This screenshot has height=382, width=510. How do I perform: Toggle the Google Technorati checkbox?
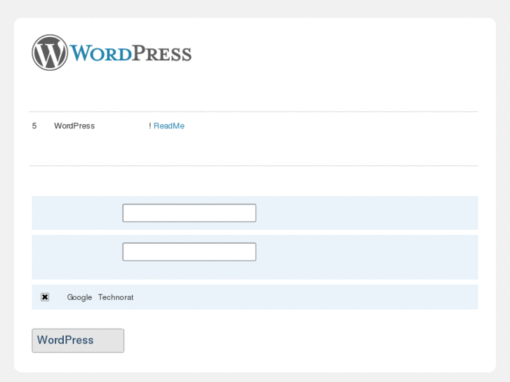pos(45,296)
